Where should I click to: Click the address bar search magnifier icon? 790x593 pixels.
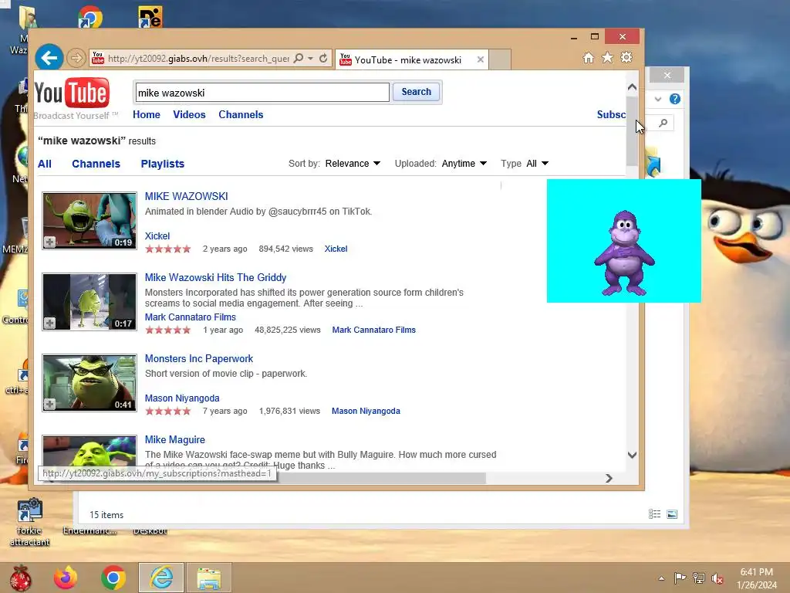pyautogui.click(x=299, y=59)
